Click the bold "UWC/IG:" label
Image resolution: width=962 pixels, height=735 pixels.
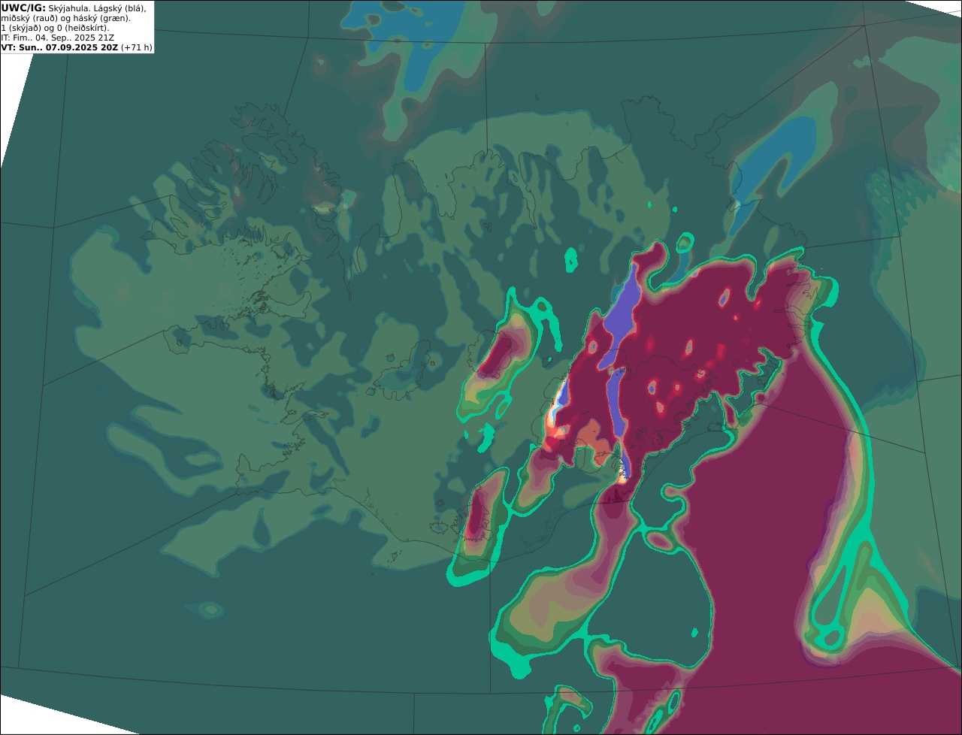click(23, 8)
